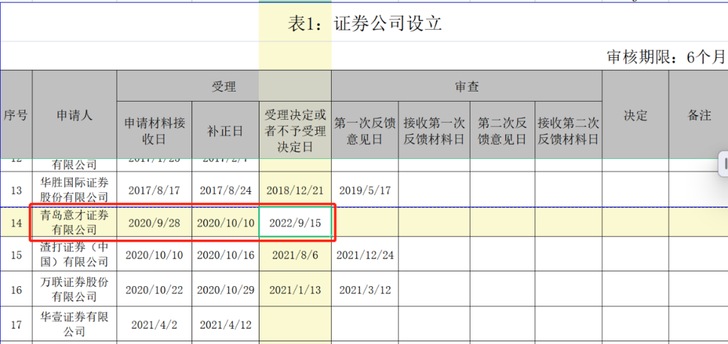Image resolution: width=728 pixels, height=344 pixels.
Task: Click the date 2020/10/22
Action: point(154,289)
